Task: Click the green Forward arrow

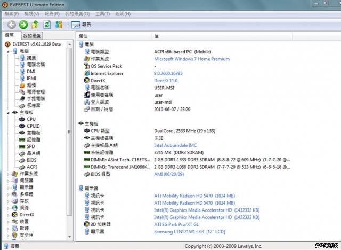Action: [23, 25]
